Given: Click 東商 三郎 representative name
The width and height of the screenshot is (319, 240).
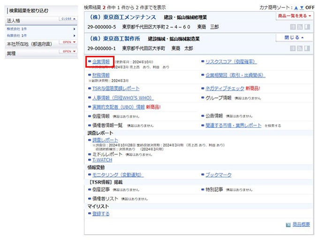Looking at the screenshot, I should [x=208, y=27].
